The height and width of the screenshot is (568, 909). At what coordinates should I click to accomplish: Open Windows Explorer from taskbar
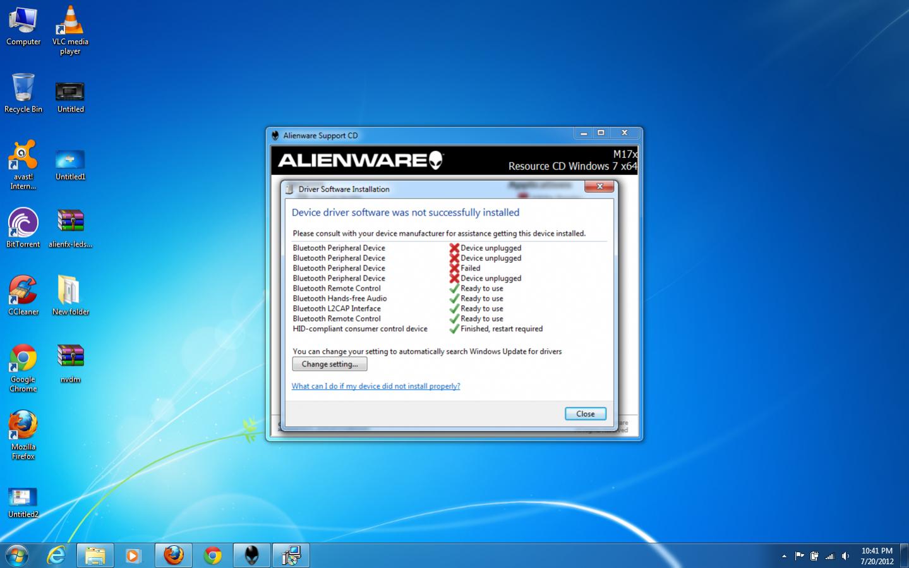(95, 555)
